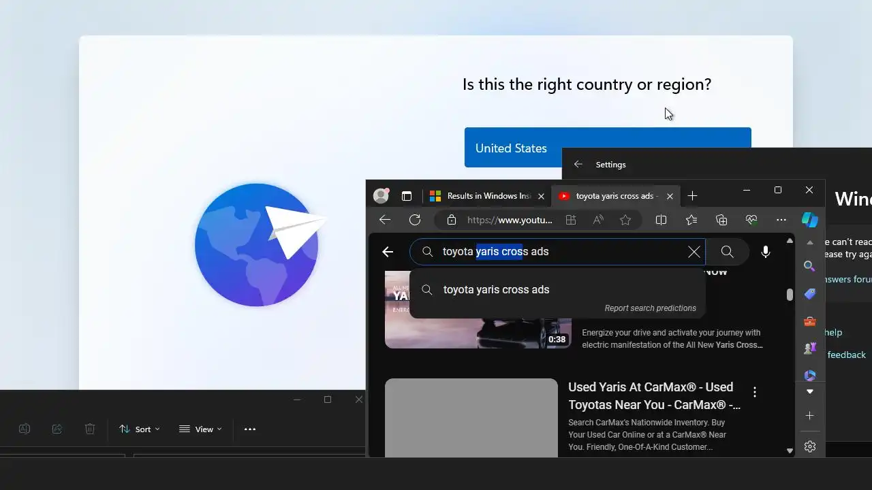Screen dimensions: 872x490
Task: Open Browser essentials heart icon
Action: tap(751, 220)
